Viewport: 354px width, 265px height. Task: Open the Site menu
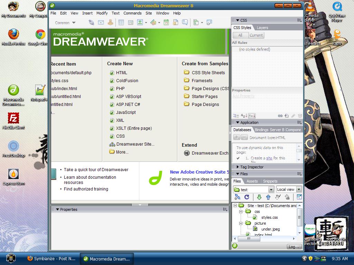tap(149, 13)
